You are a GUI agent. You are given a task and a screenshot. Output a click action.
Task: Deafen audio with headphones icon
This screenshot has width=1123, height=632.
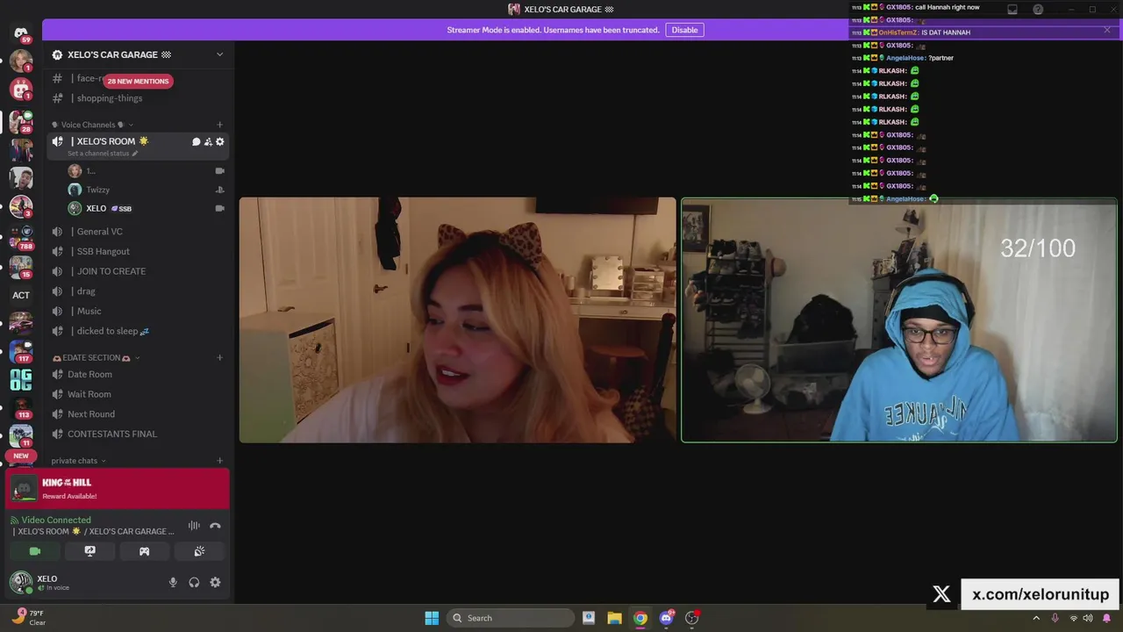point(194,582)
